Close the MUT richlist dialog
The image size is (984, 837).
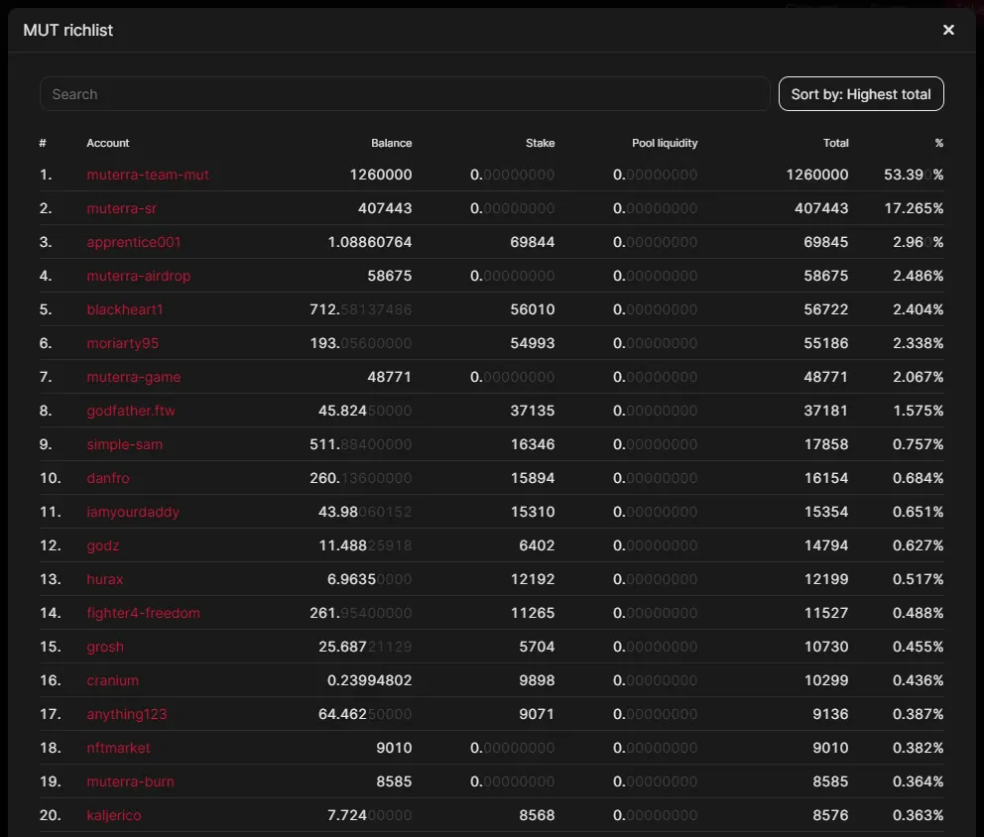tap(948, 30)
